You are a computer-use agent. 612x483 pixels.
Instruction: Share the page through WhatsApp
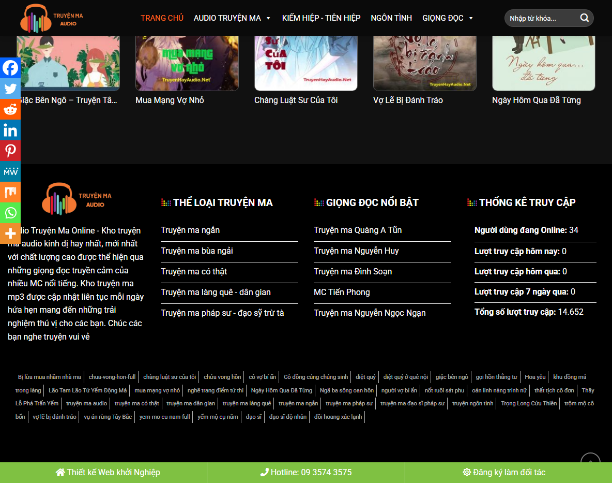pos(10,213)
